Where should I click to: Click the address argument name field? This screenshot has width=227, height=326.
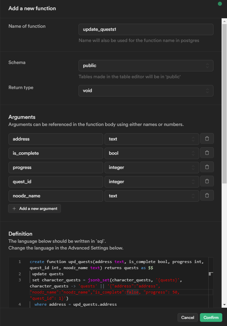[x=56, y=139]
